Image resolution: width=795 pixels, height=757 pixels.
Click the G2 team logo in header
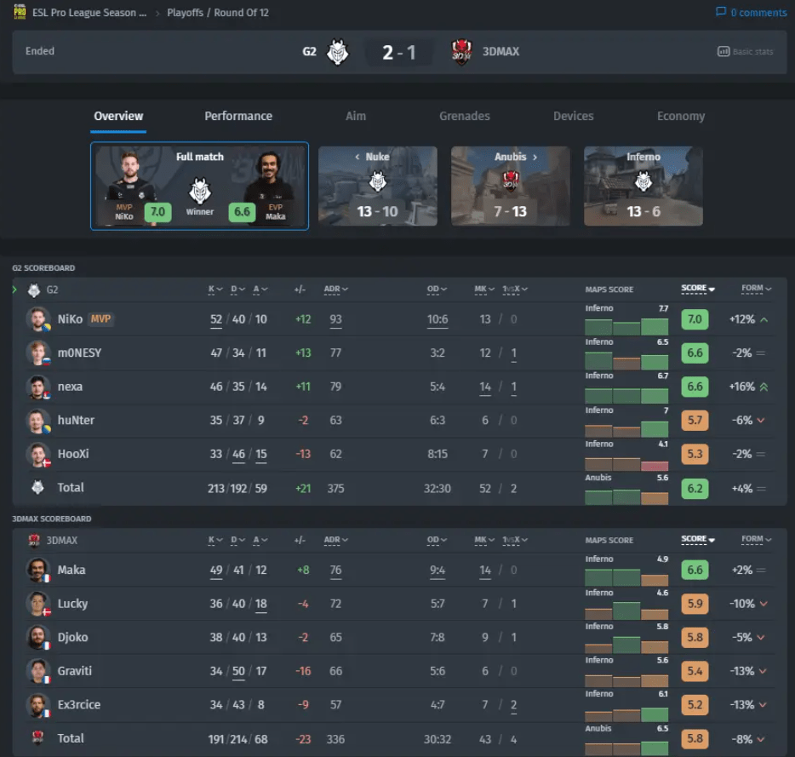[337, 52]
